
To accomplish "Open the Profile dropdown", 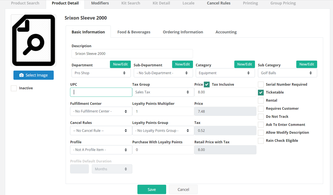I will pyautogui.click(x=101, y=150).
